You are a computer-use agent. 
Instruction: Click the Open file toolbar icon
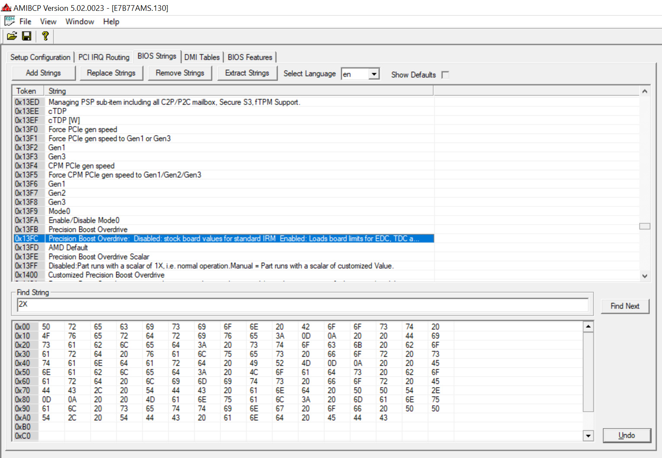tap(12, 36)
